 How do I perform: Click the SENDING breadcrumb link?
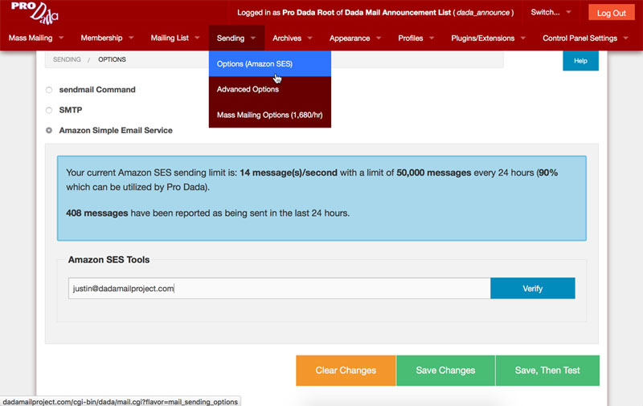click(x=67, y=59)
